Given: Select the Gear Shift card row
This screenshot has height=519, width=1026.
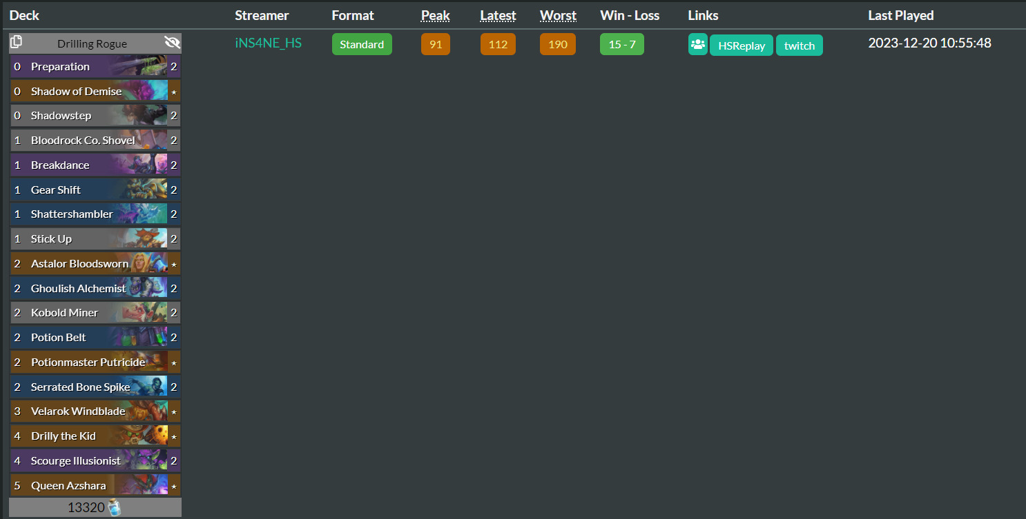Looking at the screenshot, I should (x=95, y=190).
